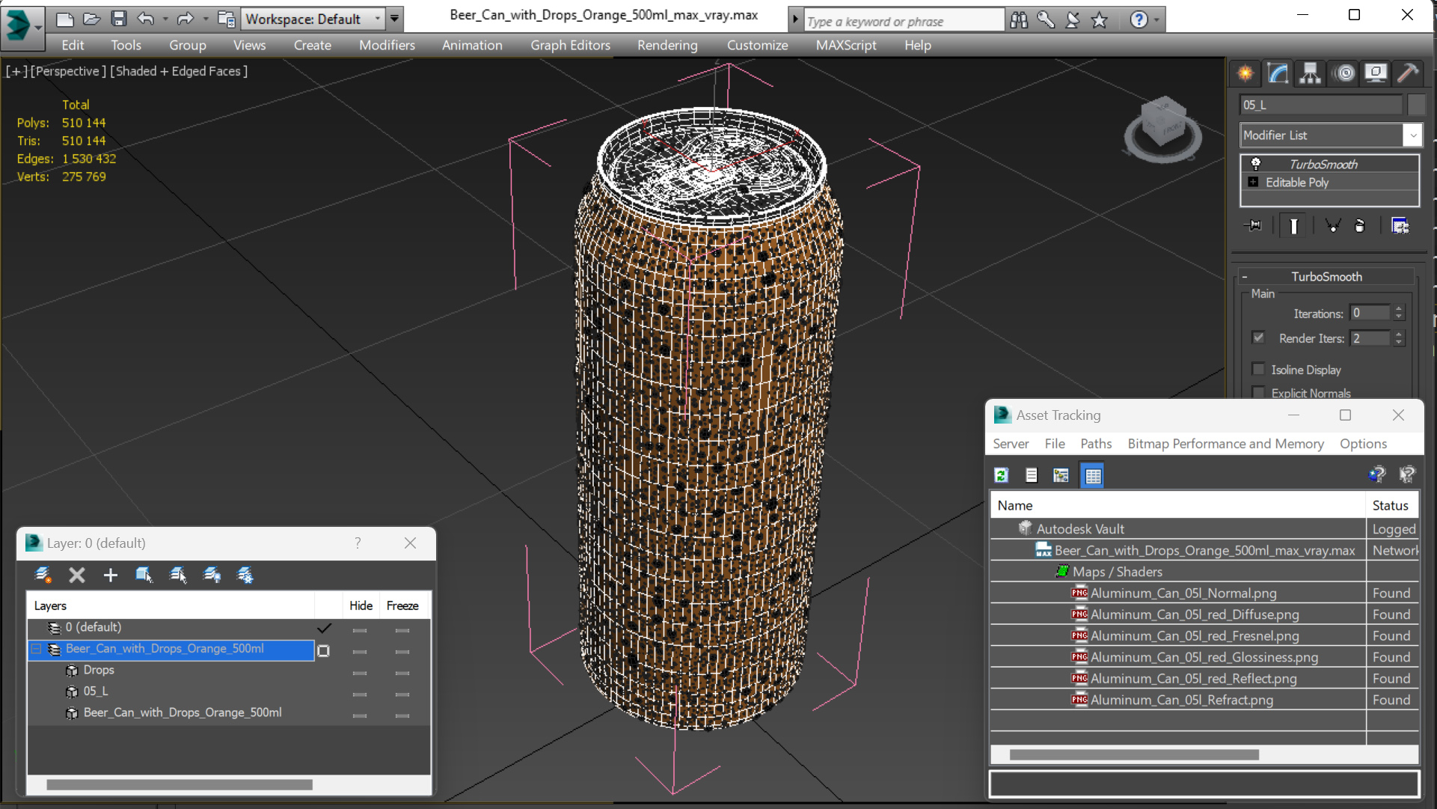Click the object color swatch beside 05_L
Image resolution: width=1437 pixels, height=809 pixels.
[x=1415, y=105]
